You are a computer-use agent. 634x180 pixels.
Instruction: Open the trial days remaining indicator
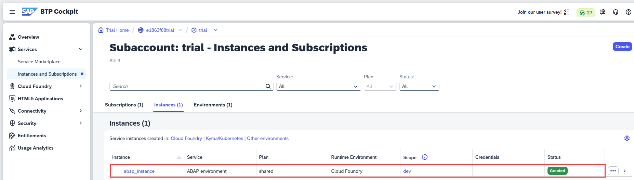point(585,13)
